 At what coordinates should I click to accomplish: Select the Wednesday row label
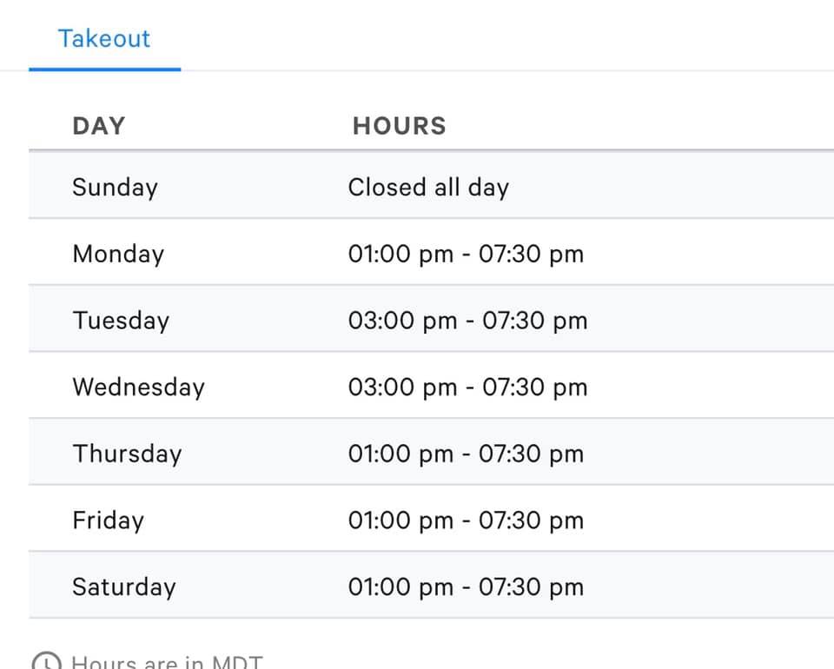[138, 387]
